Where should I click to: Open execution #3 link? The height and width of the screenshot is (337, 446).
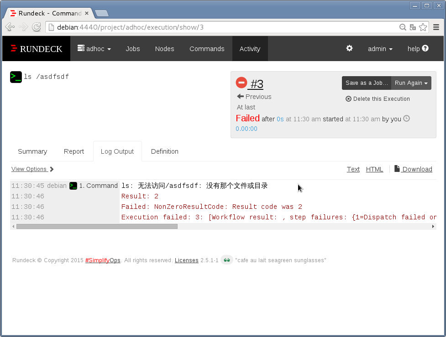pos(257,84)
